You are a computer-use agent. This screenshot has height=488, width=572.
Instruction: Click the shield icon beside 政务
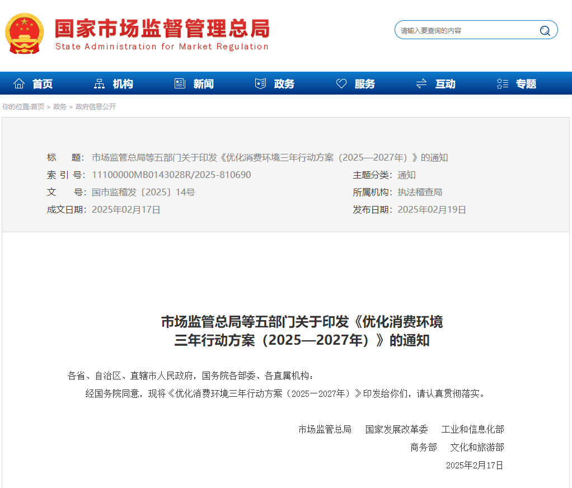coord(260,83)
